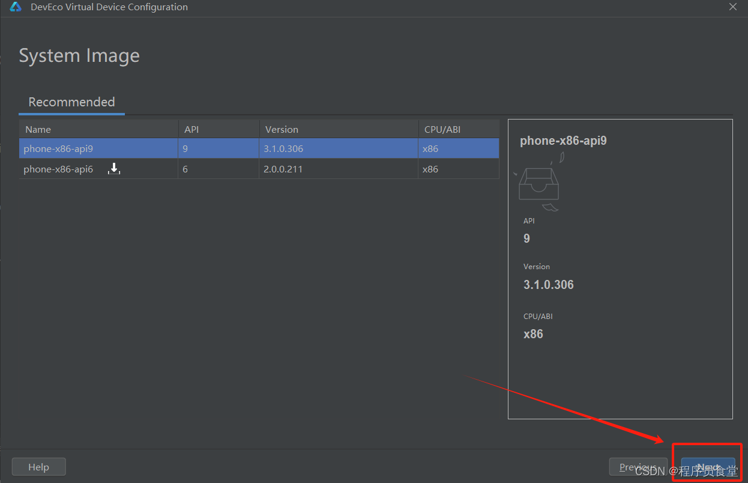
Task: Click the phone-x86-api9 title in details panel
Action: [563, 141]
